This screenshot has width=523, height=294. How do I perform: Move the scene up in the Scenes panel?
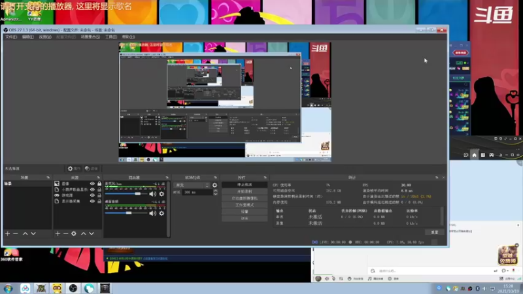tap(25, 234)
